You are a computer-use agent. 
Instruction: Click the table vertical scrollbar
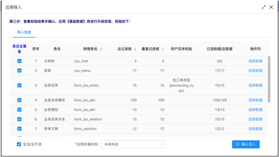(269, 80)
